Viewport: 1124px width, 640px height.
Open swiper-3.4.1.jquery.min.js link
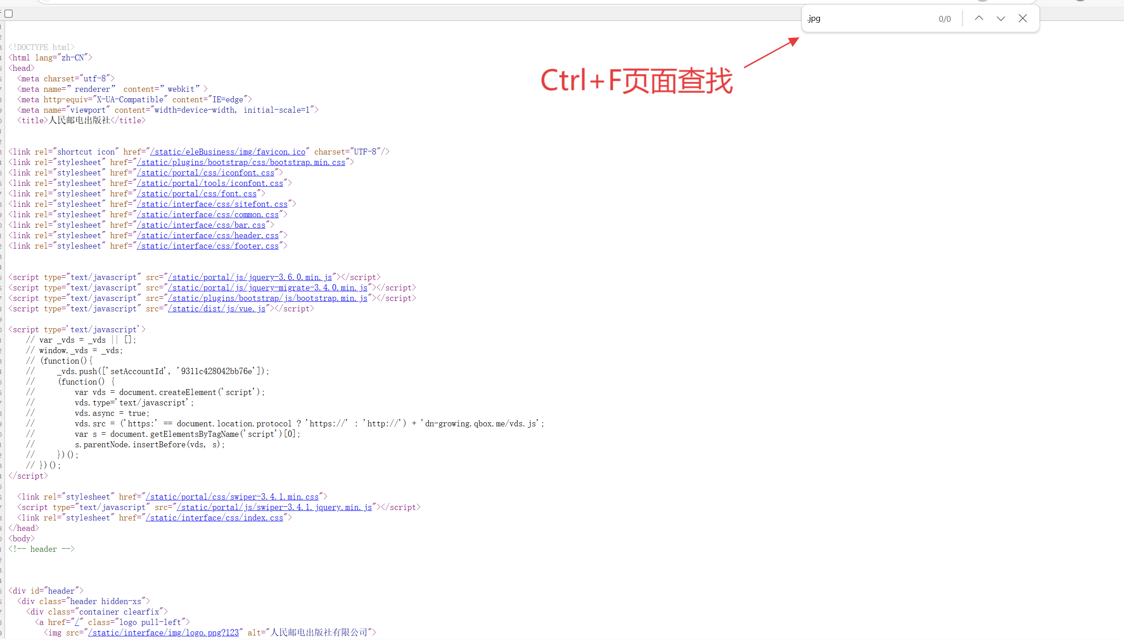(x=275, y=507)
